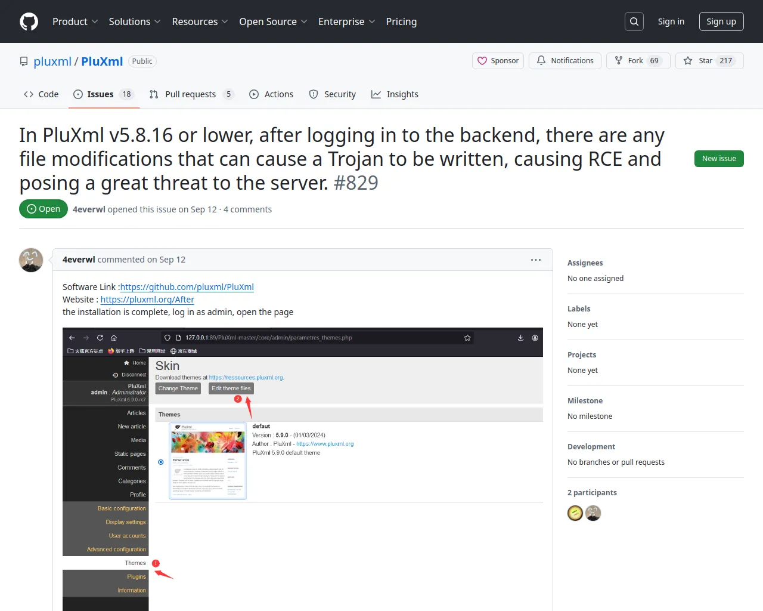Click the Sign up button

[x=721, y=21]
